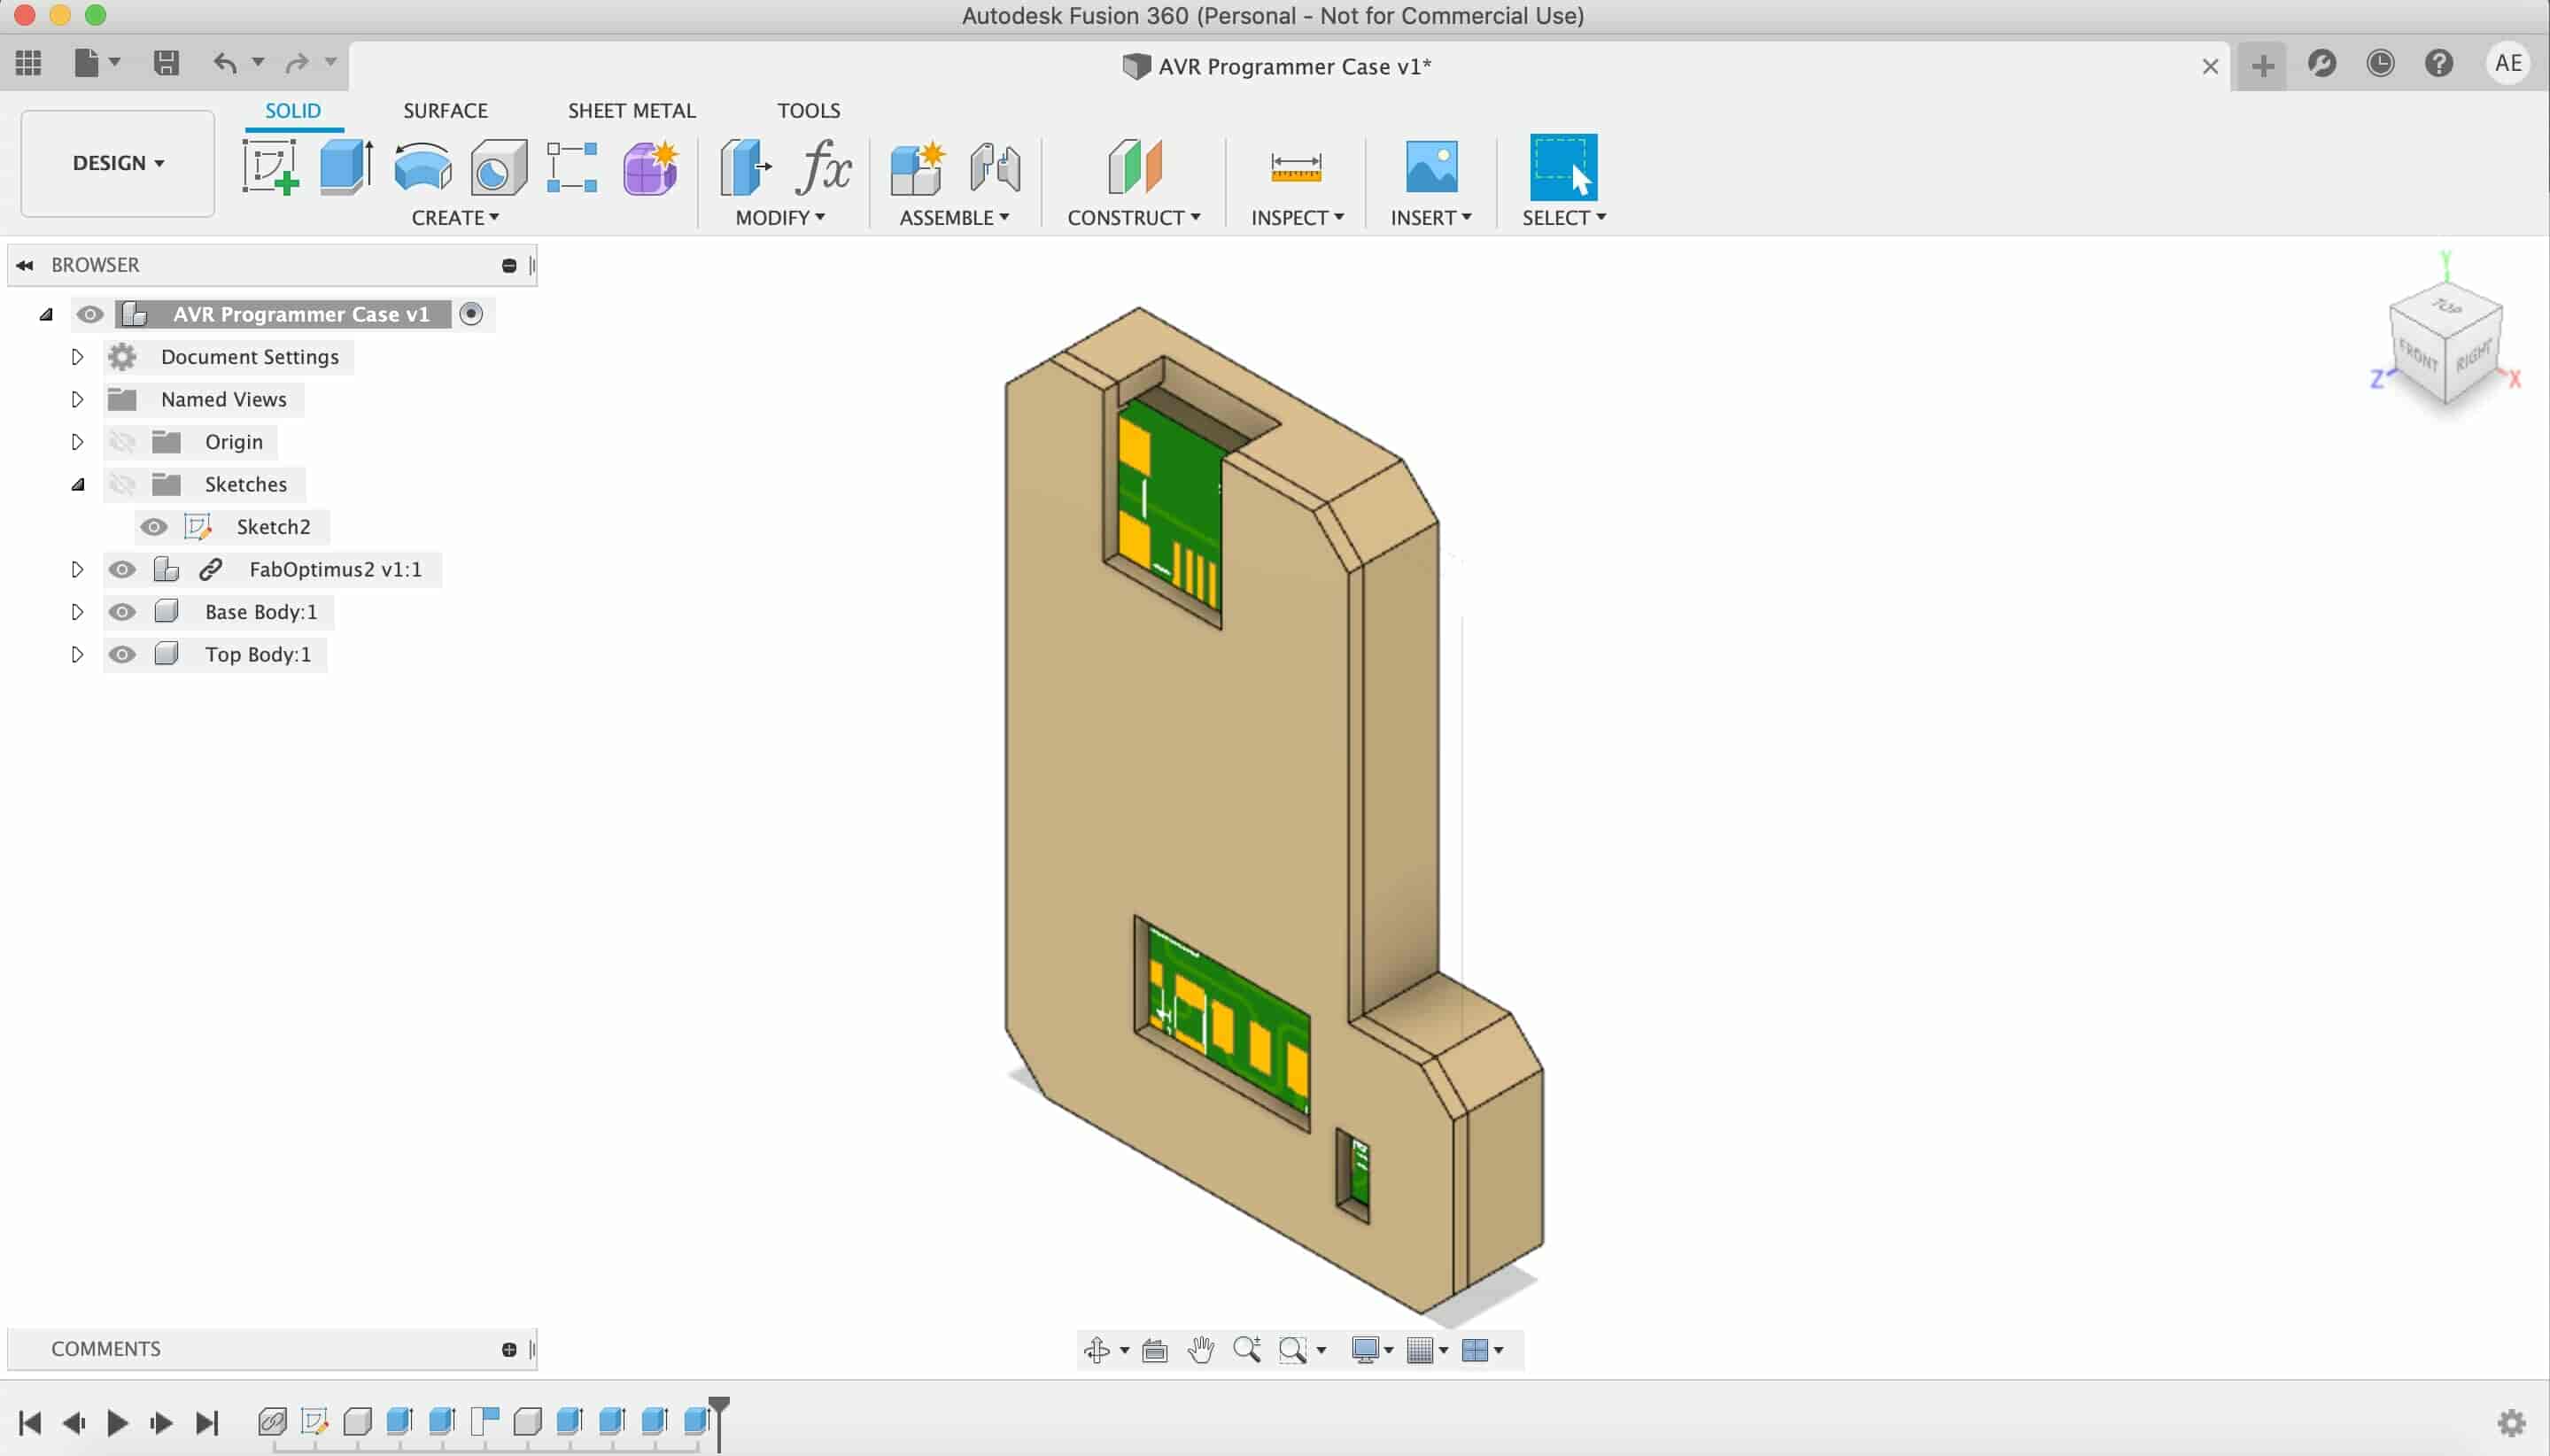Screen dimensions: 2550x1456
Task: Expand Top Body:1 node
Action: tap(77, 654)
